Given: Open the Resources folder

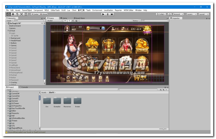Looking at the screenshot, I should [67, 102].
